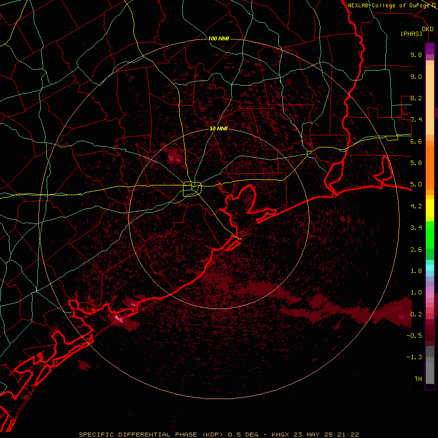Click the 3.4 scale value
Viewport: 438px width, 438px height.
tap(416, 228)
